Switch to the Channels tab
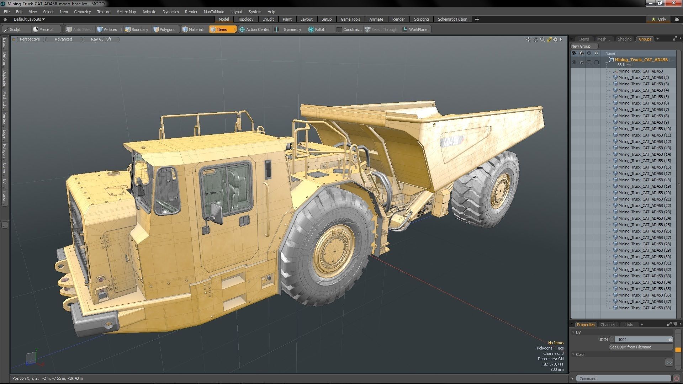683x384 pixels. pyautogui.click(x=608, y=325)
